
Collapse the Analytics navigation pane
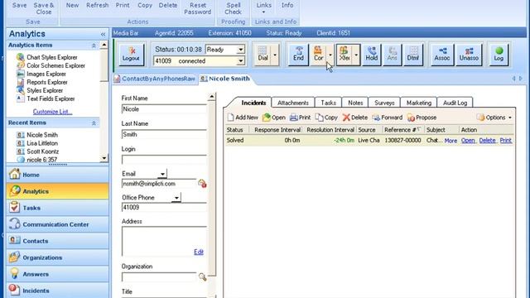103,34
